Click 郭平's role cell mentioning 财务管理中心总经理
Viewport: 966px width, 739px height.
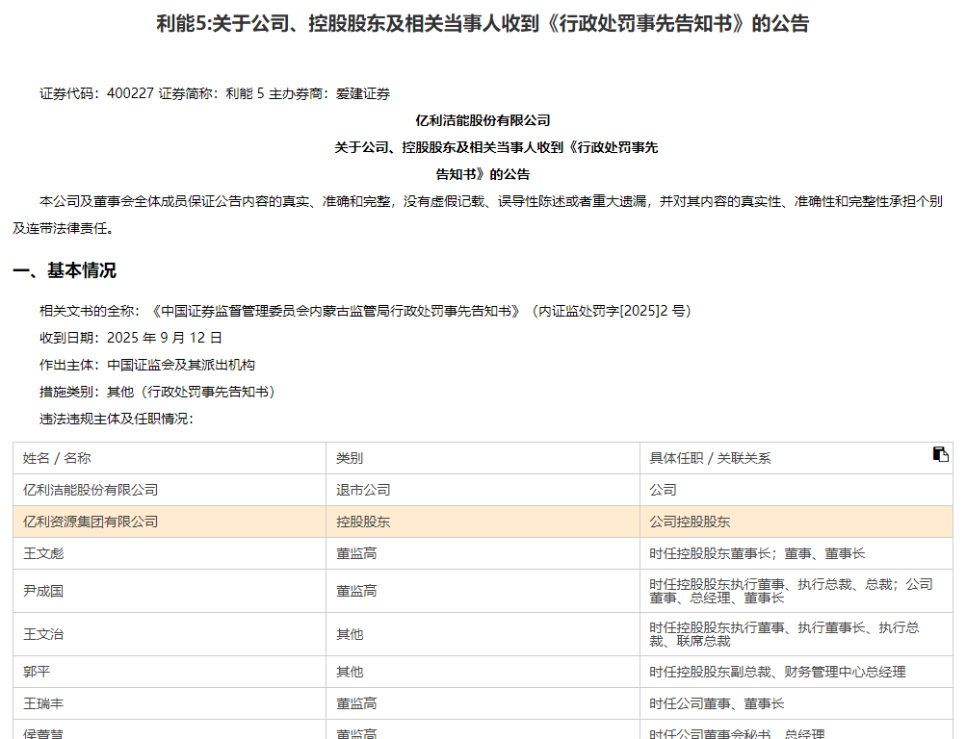coord(777,672)
